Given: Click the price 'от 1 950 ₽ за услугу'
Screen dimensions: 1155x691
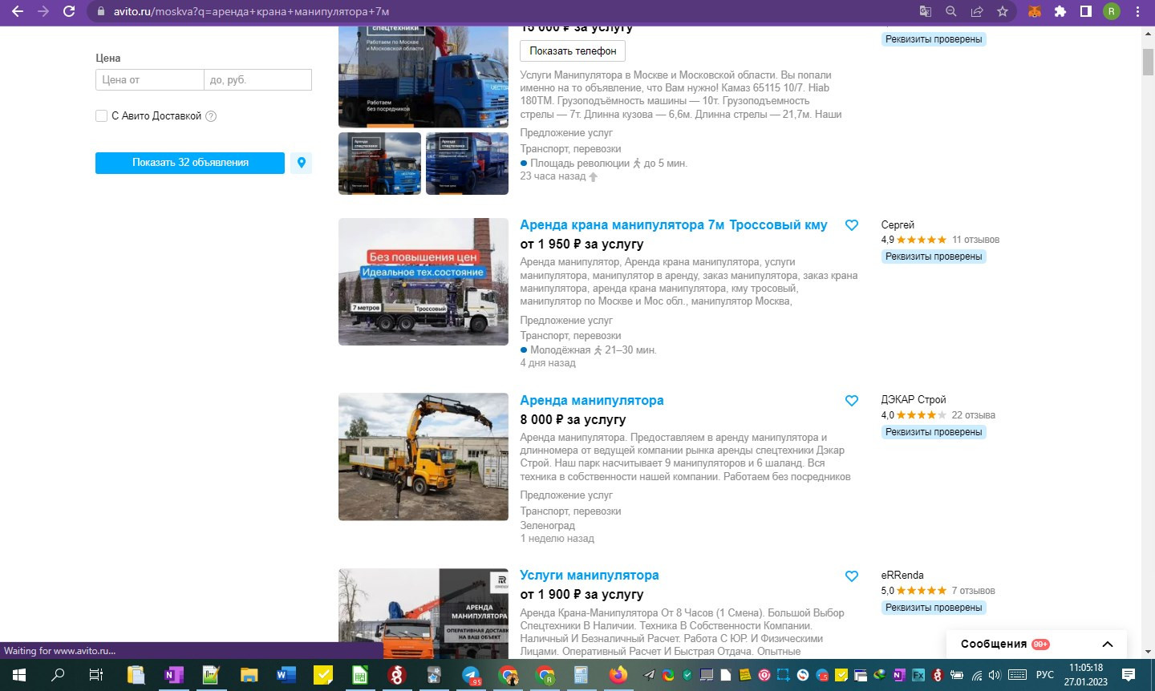Looking at the screenshot, I should click(582, 244).
